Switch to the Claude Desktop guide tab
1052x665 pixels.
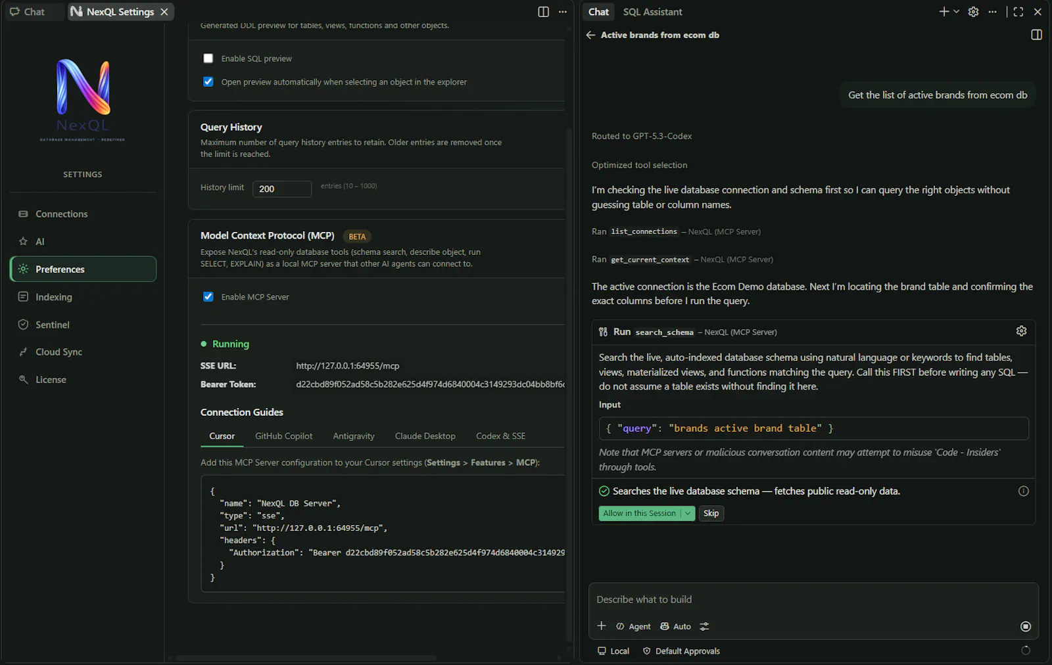(x=425, y=436)
